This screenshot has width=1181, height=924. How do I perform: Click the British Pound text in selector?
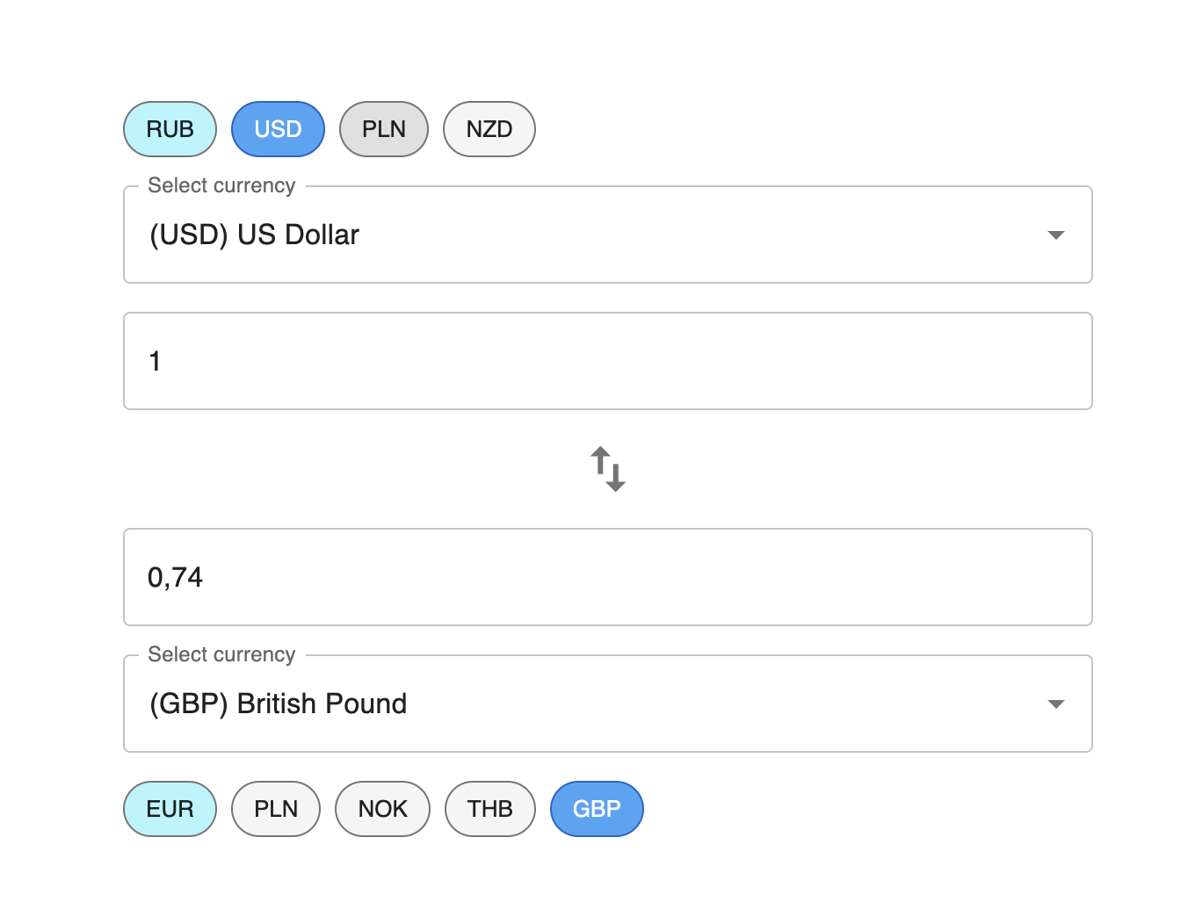tap(322, 704)
